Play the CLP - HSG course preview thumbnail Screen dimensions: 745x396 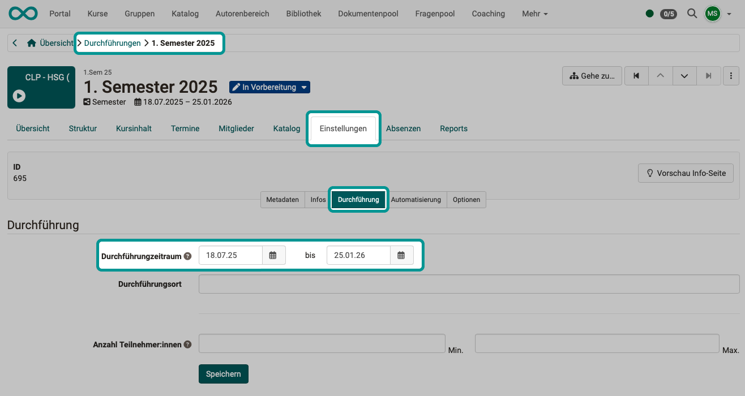pos(19,96)
